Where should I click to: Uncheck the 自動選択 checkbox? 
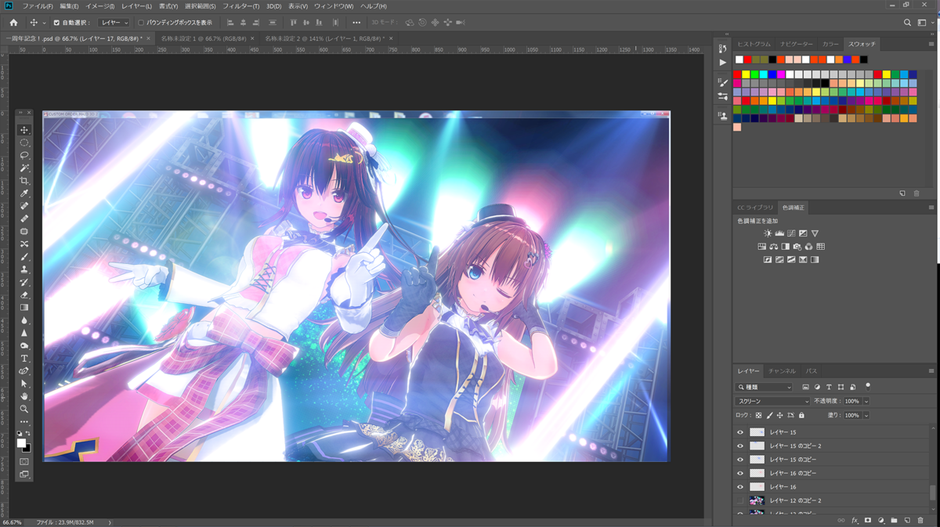(x=56, y=23)
